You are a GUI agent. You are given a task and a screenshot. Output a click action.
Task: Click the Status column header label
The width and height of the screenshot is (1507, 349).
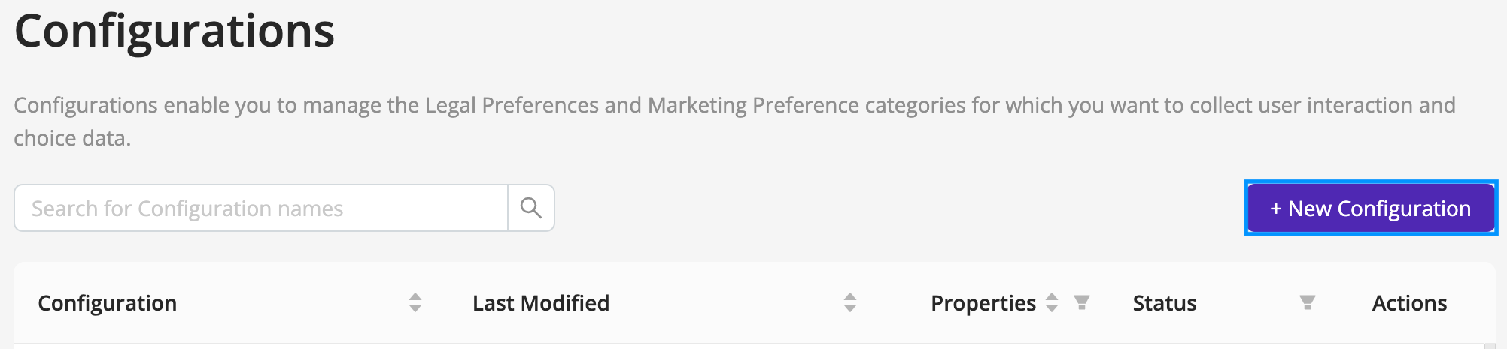click(1165, 303)
